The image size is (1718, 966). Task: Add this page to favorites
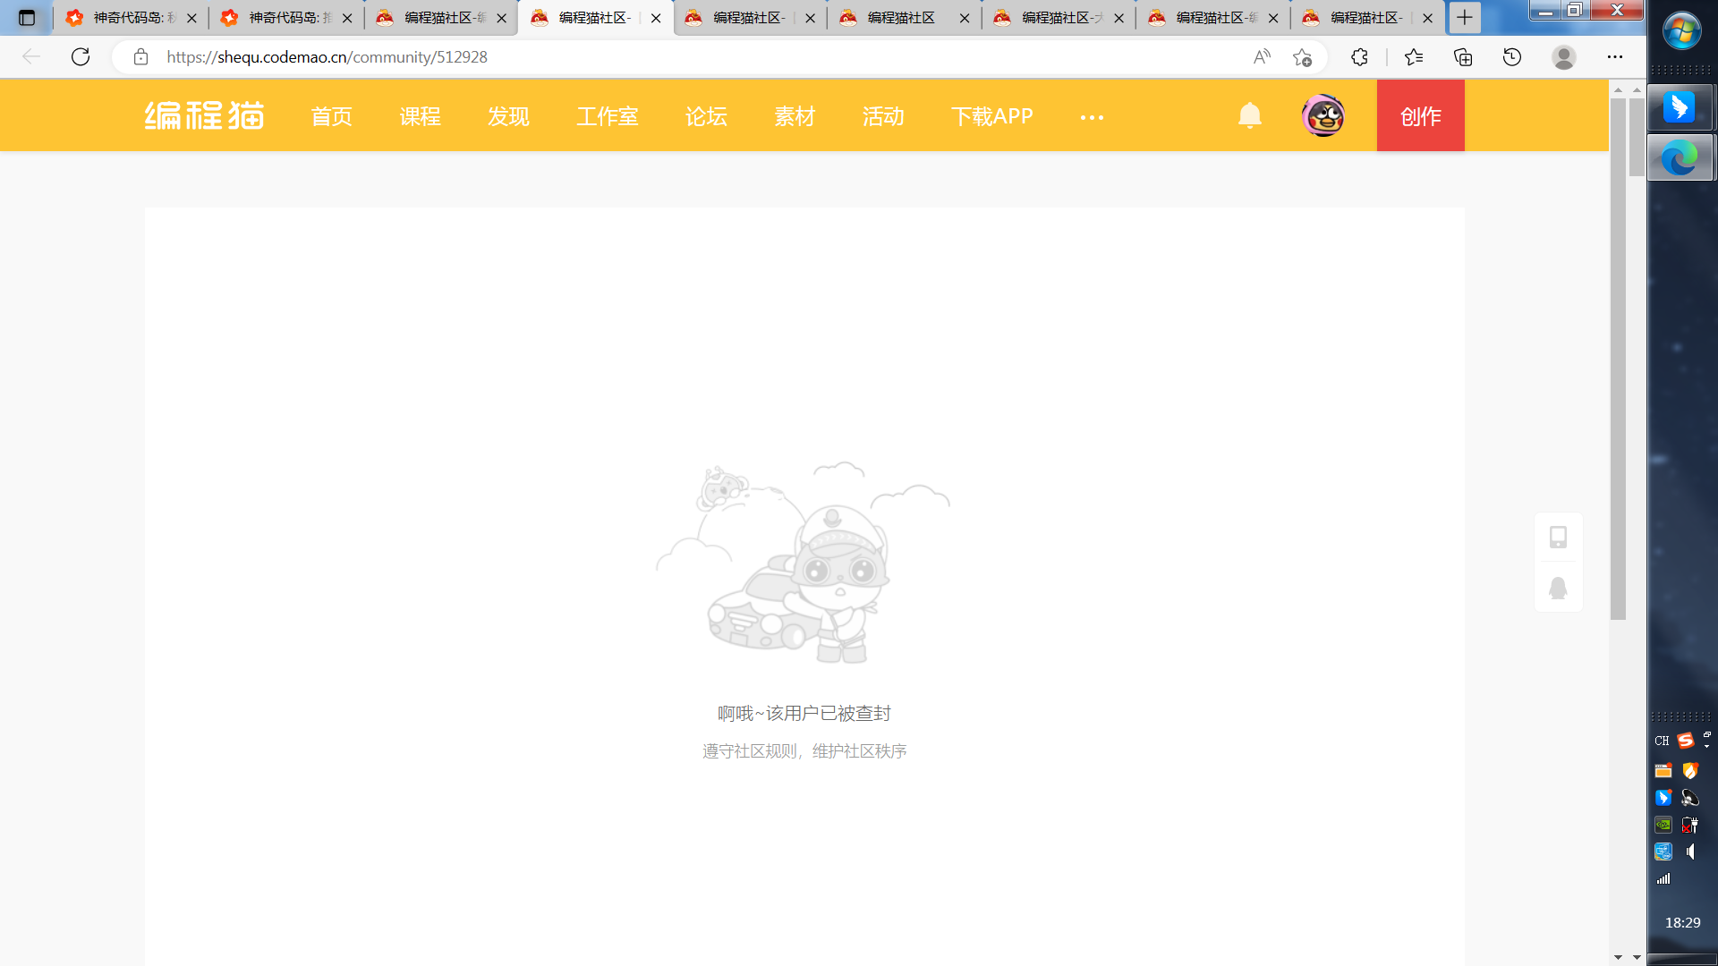tap(1302, 57)
